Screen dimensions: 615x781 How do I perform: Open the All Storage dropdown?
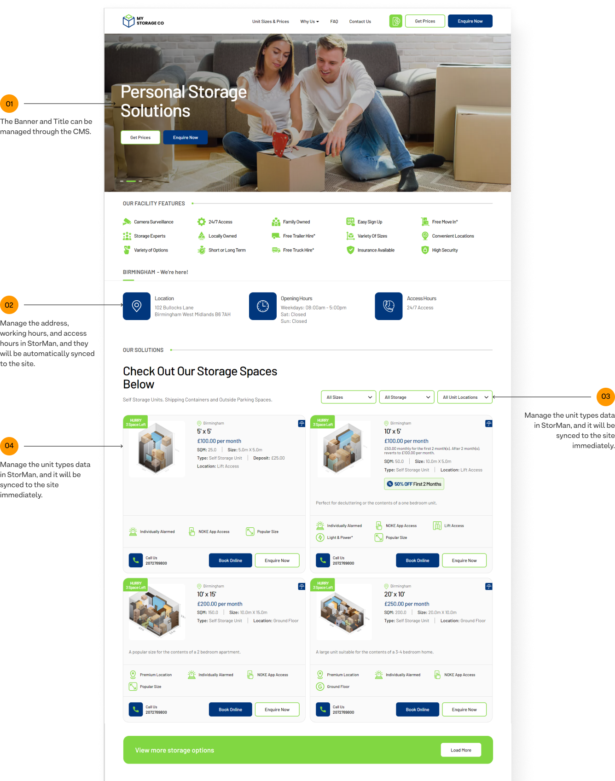click(x=406, y=397)
